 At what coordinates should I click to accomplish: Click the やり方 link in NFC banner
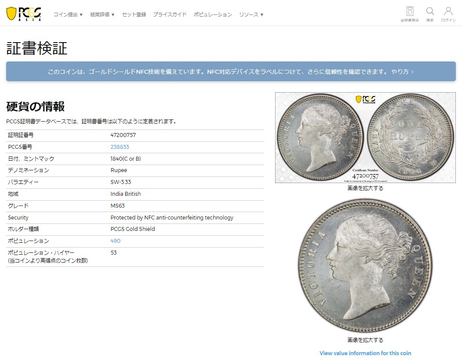coord(402,72)
